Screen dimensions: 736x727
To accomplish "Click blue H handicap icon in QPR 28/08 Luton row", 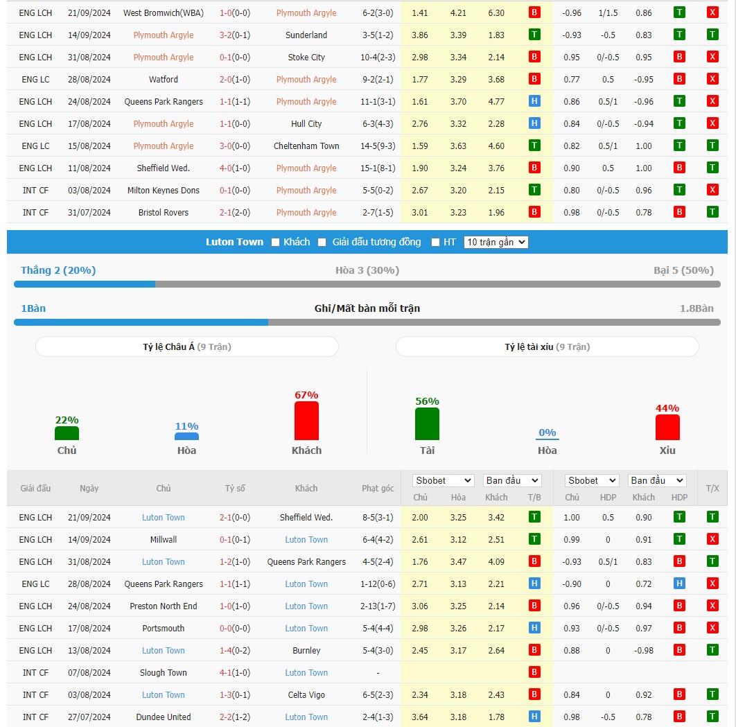I will tap(679, 584).
